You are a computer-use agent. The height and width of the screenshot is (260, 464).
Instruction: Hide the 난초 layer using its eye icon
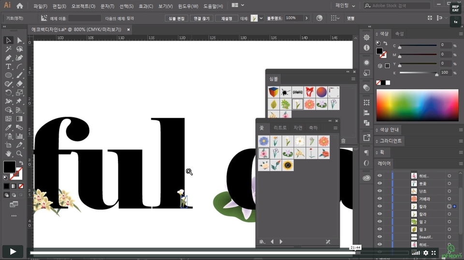click(x=379, y=191)
